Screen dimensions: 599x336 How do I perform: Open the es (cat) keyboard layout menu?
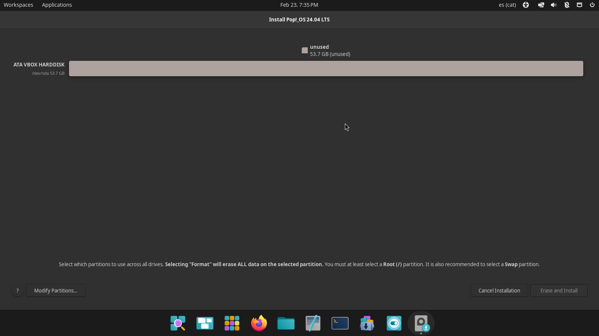507,5
